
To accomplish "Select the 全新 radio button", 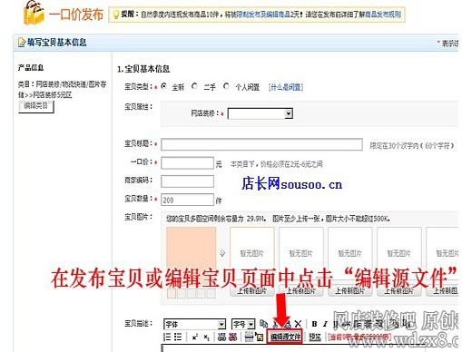I will (163, 86).
